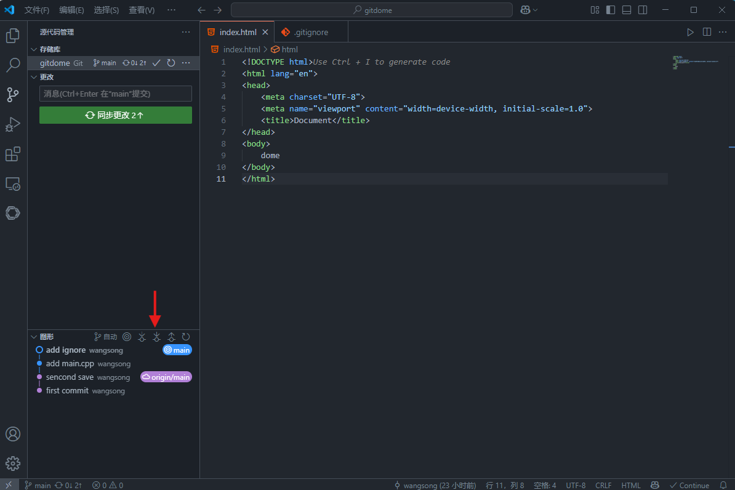
Task: Switch to the .gitignore tab
Action: point(311,31)
